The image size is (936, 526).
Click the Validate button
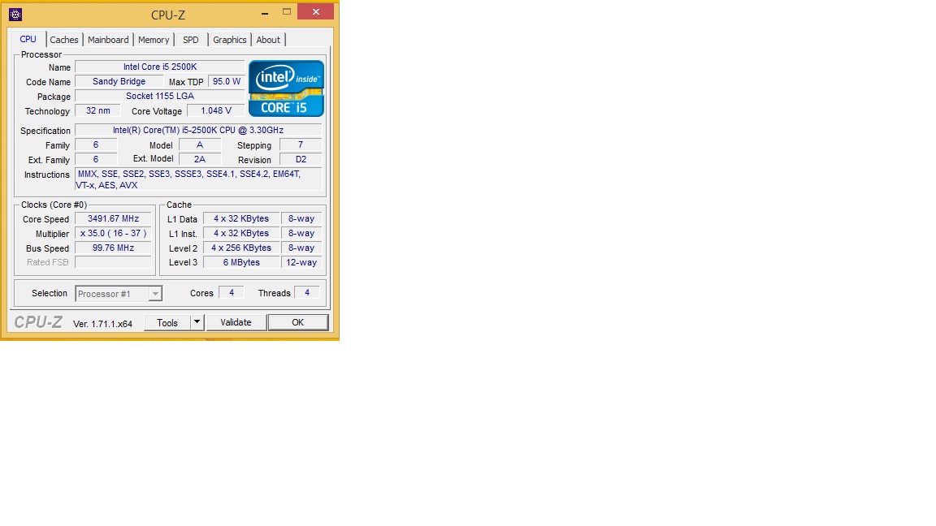pyautogui.click(x=236, y=322)
